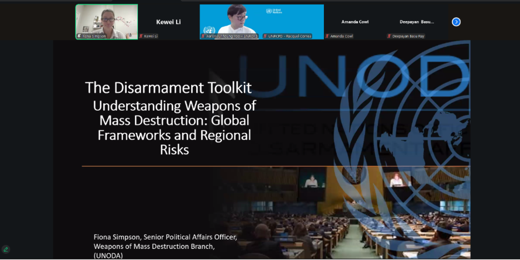Click muted mic icon on UNRCPD Racquel Correa label
Screen dimensions: 520x260
pos(266,36)
